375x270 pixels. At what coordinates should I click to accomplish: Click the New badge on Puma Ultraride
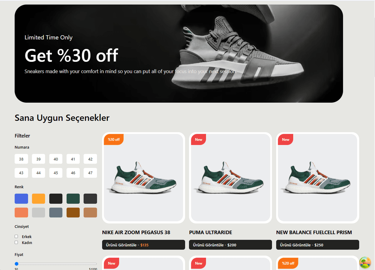pyautogui.click(x=198, y=140)
